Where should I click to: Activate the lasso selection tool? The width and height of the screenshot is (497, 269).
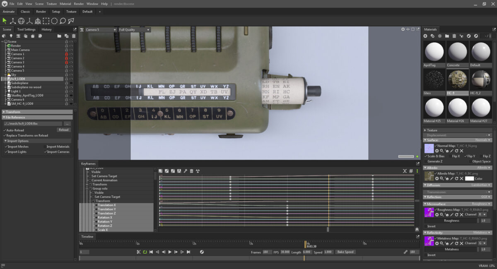click(63, 21)
